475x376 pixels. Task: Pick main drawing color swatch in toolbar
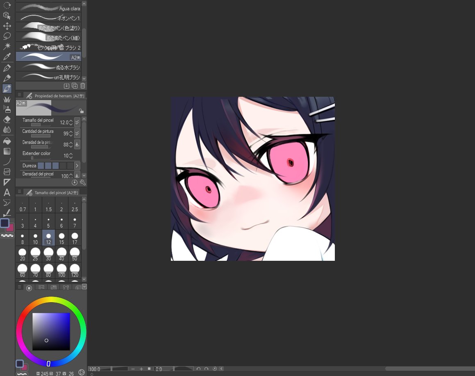(x=5, y=223)
